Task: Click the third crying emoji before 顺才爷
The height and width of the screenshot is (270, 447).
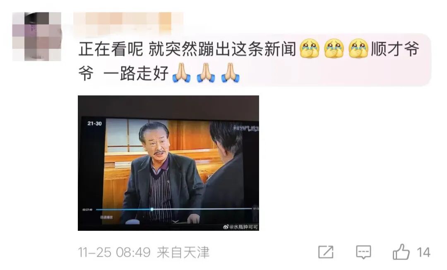Action: pos(358,49)
